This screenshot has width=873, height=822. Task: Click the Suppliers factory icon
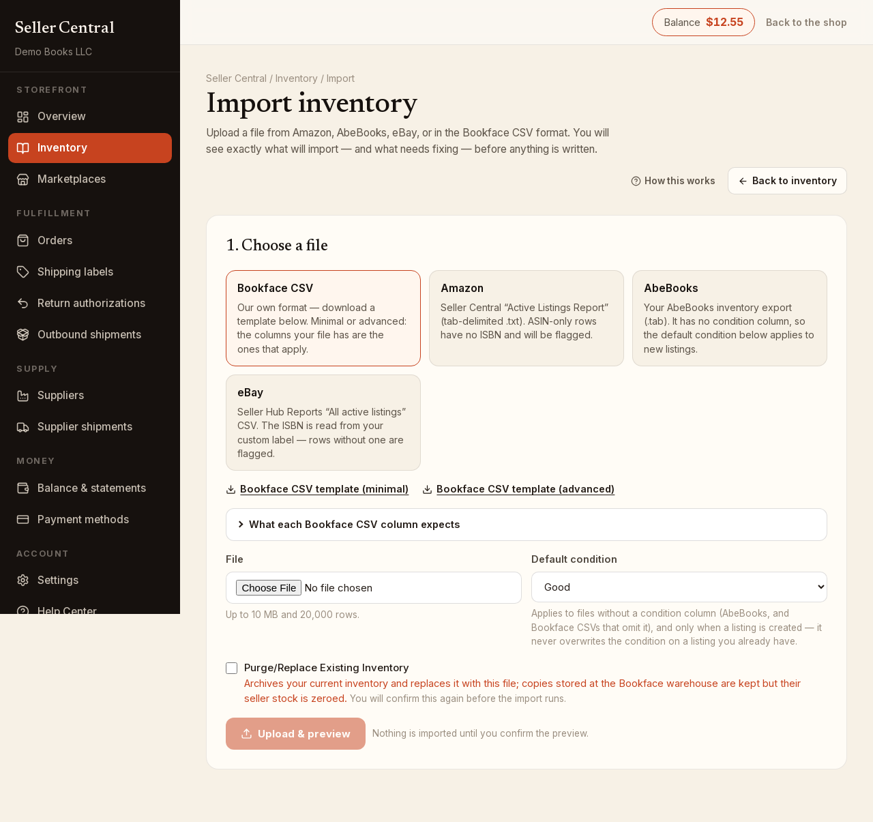point(23,396)
